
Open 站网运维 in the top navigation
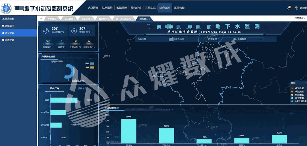(x=107, y=8)
